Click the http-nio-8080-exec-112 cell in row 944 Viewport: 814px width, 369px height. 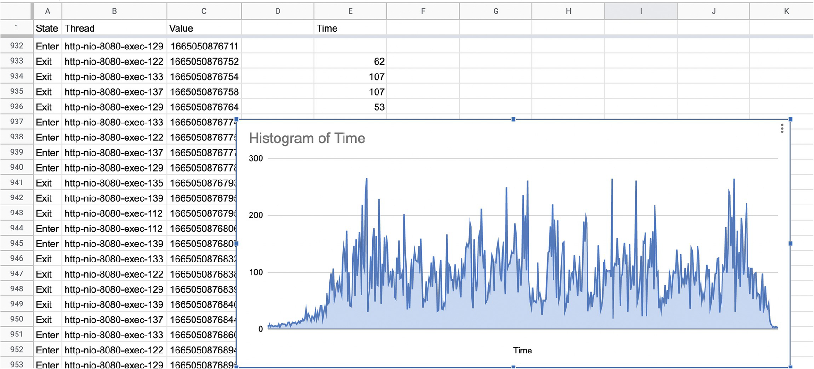pos(114,229)
